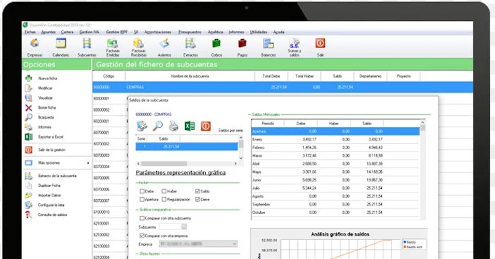
Task: Click Exportar a Excel in options panel
Action: 50,137
